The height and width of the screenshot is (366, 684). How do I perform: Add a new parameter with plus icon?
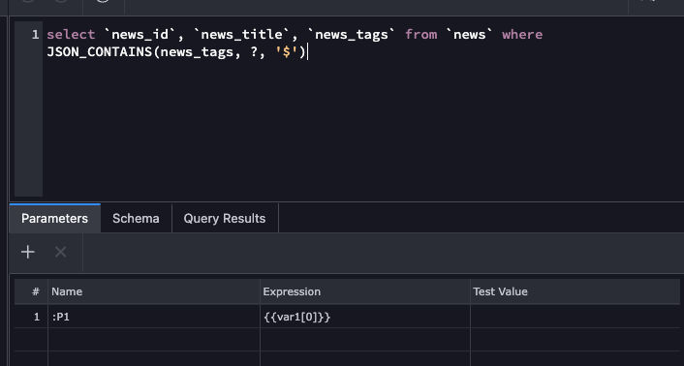27,252
